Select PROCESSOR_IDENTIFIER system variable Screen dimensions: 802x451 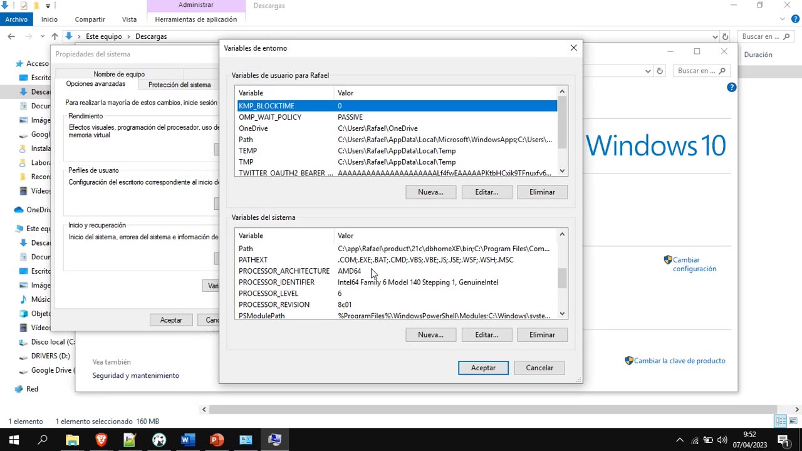click(x=397, y=283)
